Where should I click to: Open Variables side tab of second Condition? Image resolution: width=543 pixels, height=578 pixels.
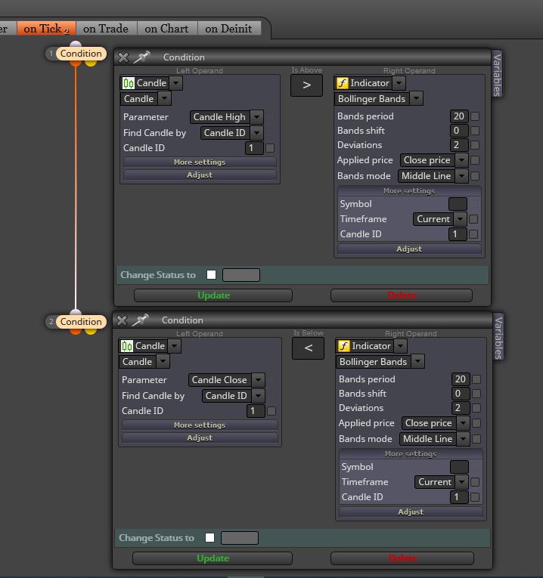click(x=498, y=336)
